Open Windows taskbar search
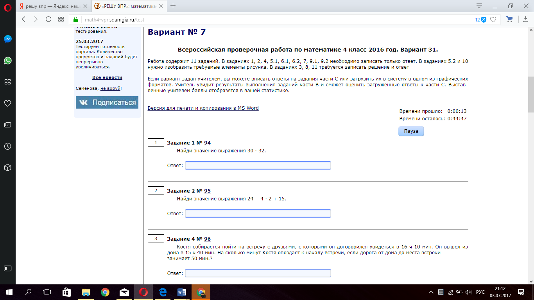This screenshot has width=534, height=300. 28,291
